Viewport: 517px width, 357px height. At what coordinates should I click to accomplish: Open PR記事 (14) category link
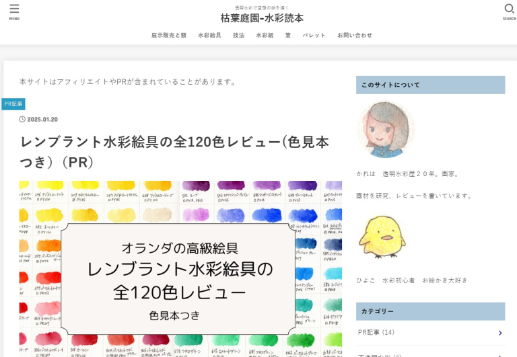point(376,332)
